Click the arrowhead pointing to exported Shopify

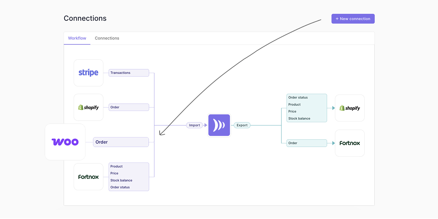[333, 108]
